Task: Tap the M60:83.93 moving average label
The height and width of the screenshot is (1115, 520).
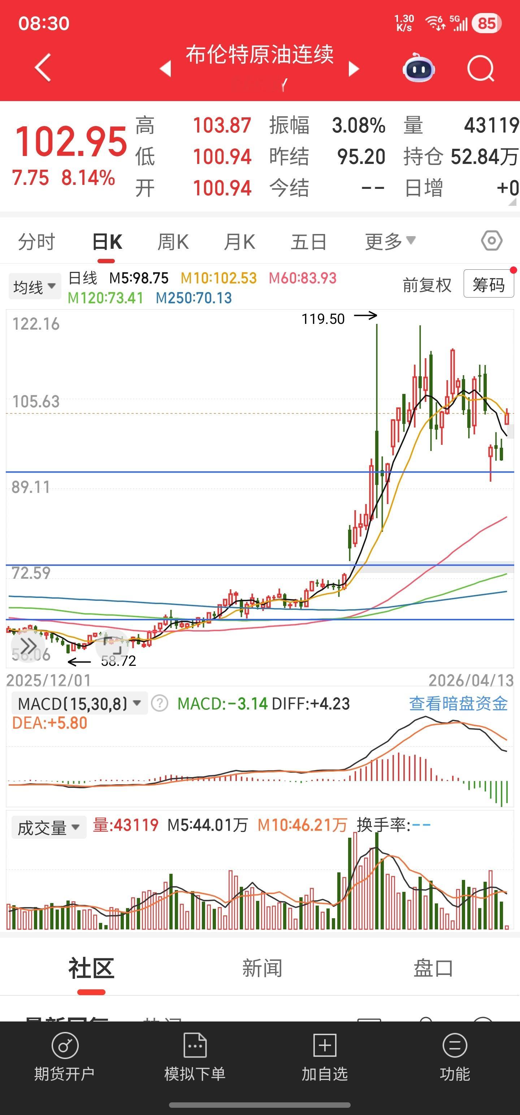Action: [303, 278]
